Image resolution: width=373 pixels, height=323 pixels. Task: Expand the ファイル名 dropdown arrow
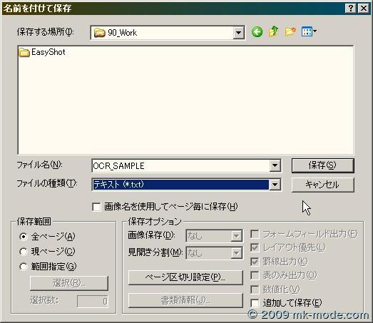click(275, 165)
